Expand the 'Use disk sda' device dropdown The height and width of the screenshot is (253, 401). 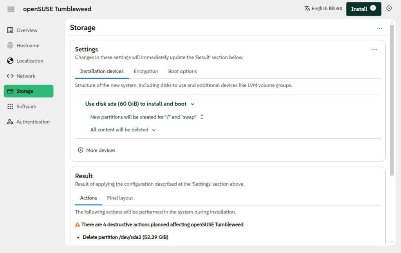[192, 104]
